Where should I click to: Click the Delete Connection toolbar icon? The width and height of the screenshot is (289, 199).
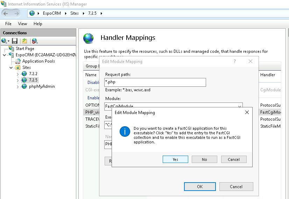[x=35, y=41]
